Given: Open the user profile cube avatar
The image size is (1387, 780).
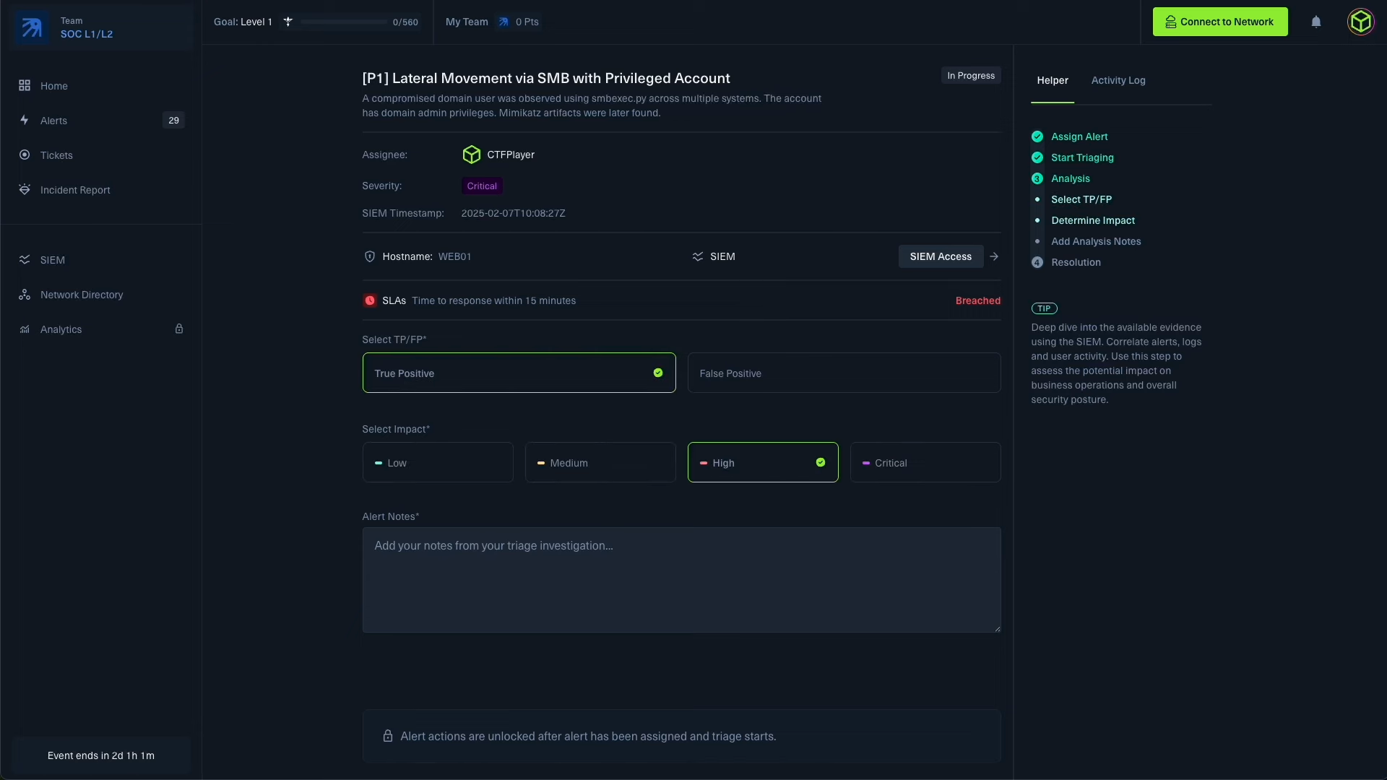Looking at the screenshot, I should tap(1360, 22).
